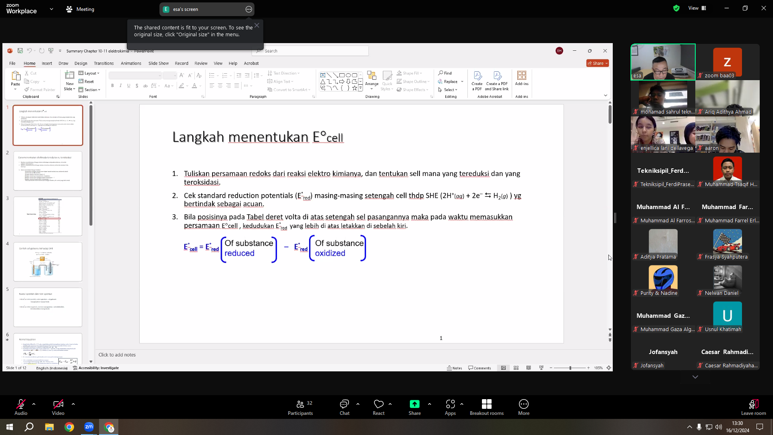Toggle Strikethrough formatting
Viewport: 773px width, 435px height.
[x=145, y=86]
